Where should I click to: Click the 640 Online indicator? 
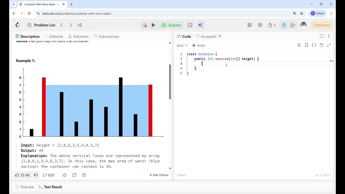pos(159,175)
